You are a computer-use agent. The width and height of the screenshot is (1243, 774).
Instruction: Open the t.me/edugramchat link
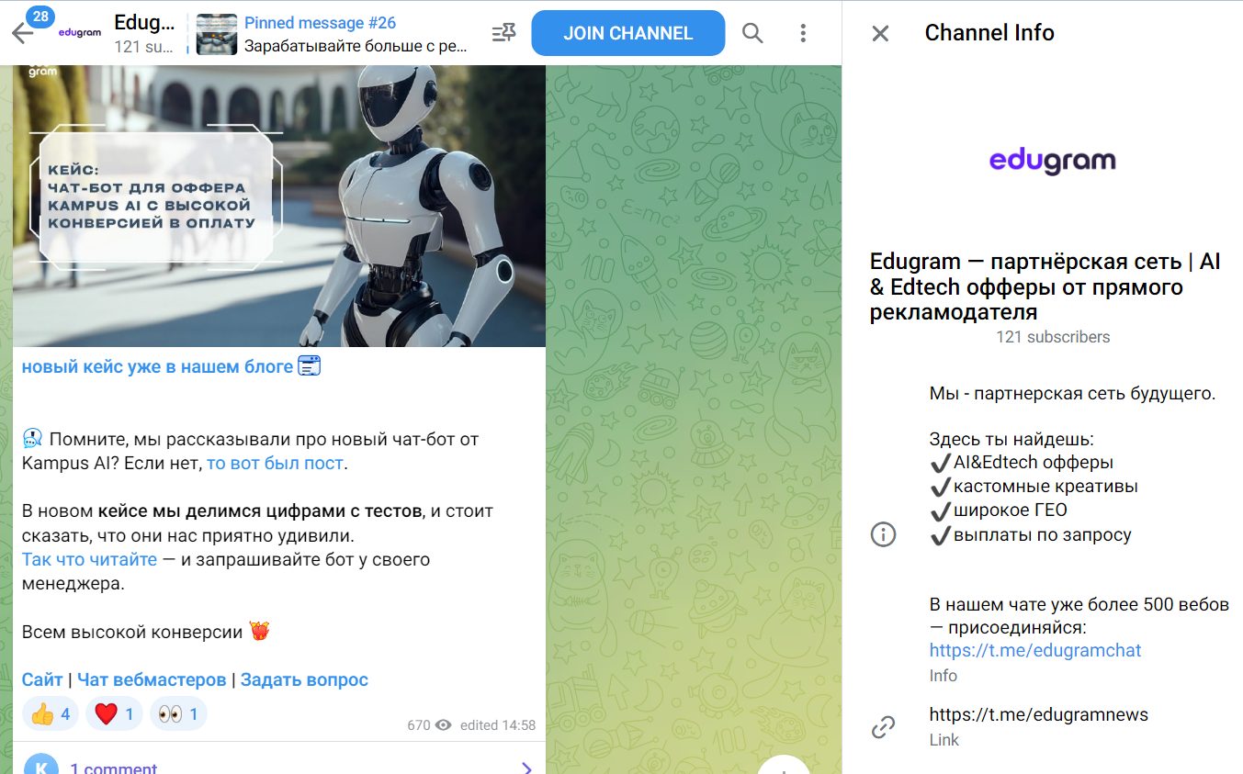point(1035,650)
